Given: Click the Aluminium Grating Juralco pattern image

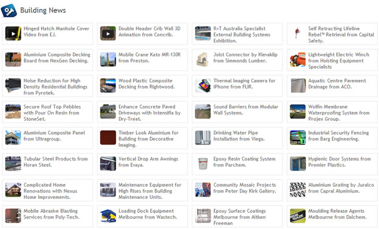Looking at the screenshot, I should click(x=298, y=190).
